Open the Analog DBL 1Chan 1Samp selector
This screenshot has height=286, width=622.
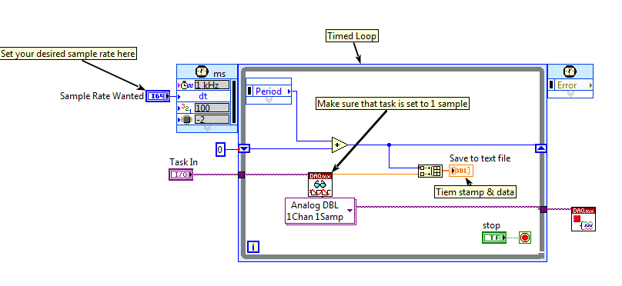(x=320, y=211)
